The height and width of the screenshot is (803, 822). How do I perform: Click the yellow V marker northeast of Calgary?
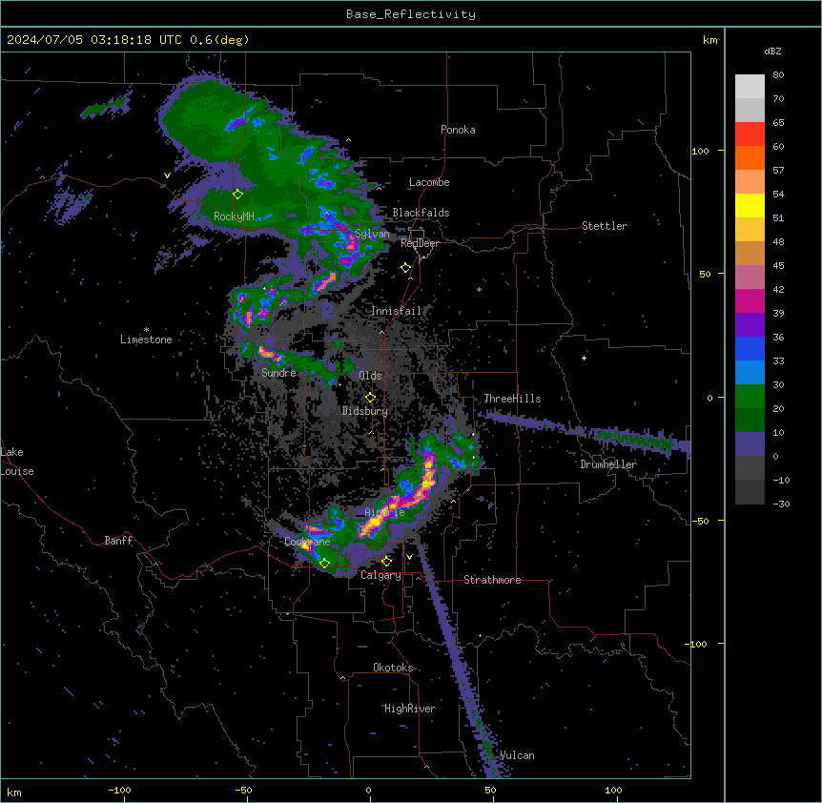pos(409,557)
